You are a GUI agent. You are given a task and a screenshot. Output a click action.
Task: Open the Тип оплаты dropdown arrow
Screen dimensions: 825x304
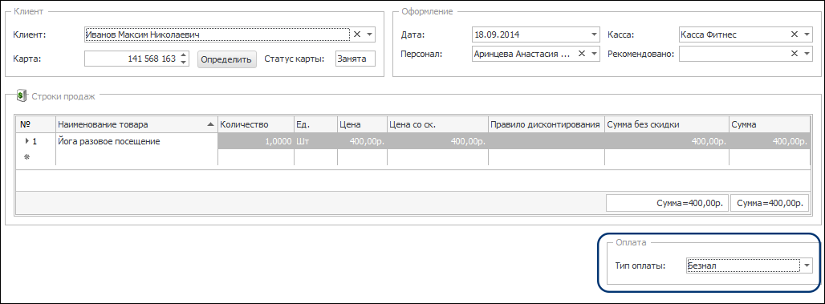click(x=807, y=265)
